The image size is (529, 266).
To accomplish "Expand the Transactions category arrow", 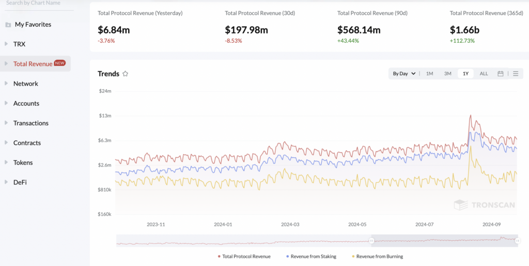I will point(6,123).
